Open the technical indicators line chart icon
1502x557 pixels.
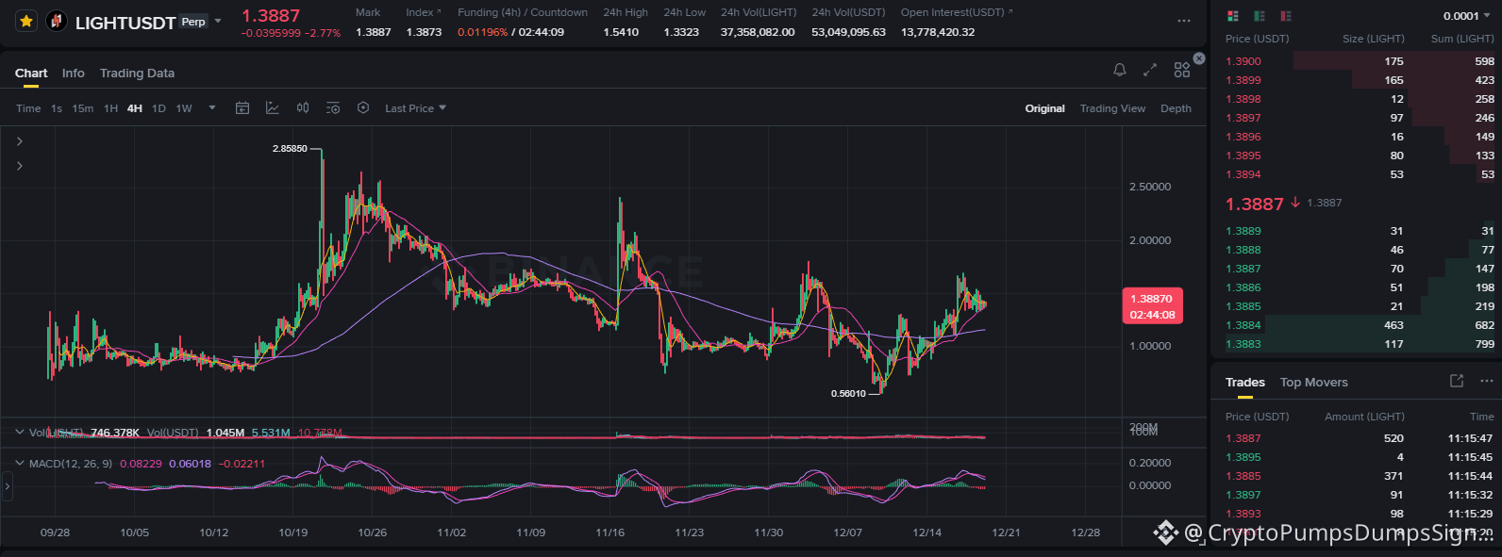pyautogui.click(x=273, y=108)
